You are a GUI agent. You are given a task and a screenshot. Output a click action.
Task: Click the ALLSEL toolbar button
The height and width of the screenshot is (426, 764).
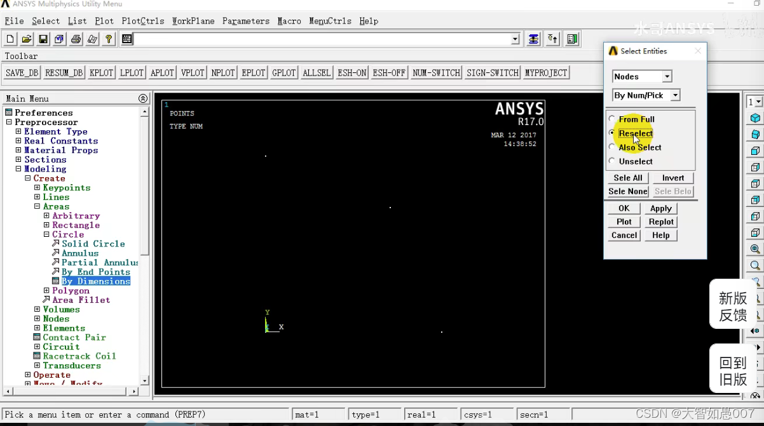coord(317,73)
